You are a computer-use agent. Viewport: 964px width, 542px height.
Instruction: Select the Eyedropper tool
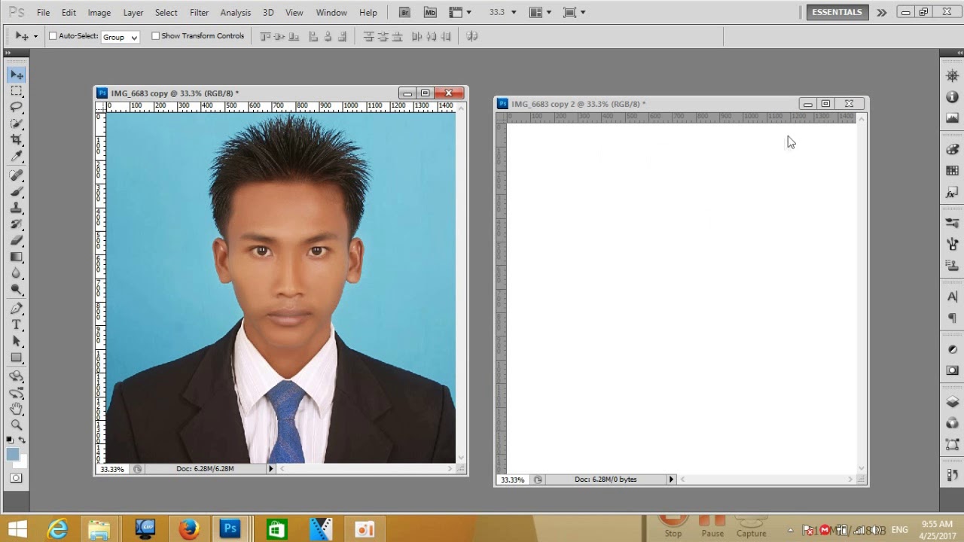(17, 157)
